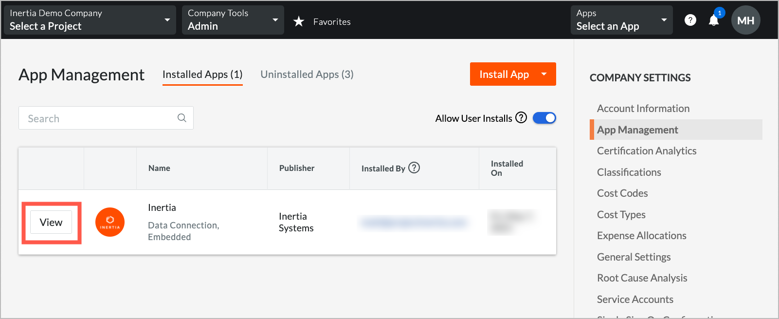Viewport: 779px width, 319px height.
Task: Click the Installed By help icon
Action: 414,168
